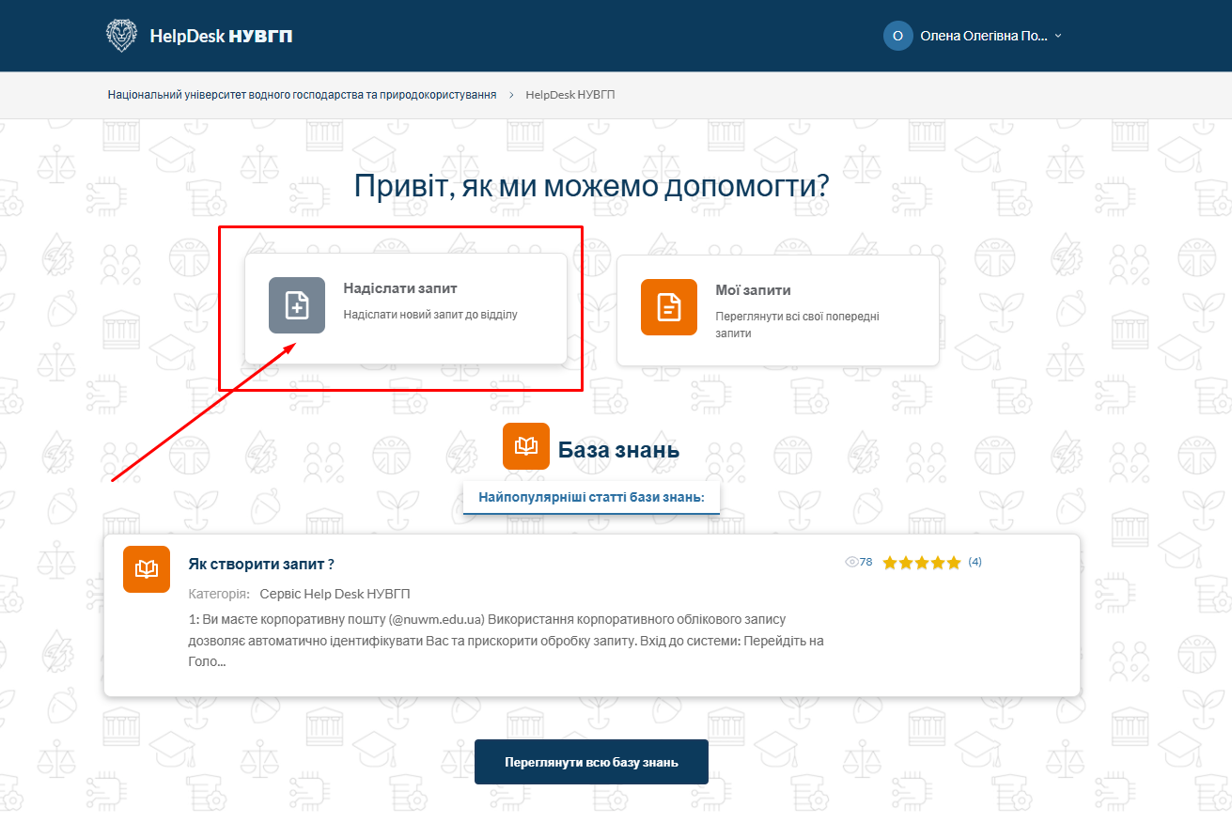
Task: Click the five-star rating on the article
Action: [922, 563]
